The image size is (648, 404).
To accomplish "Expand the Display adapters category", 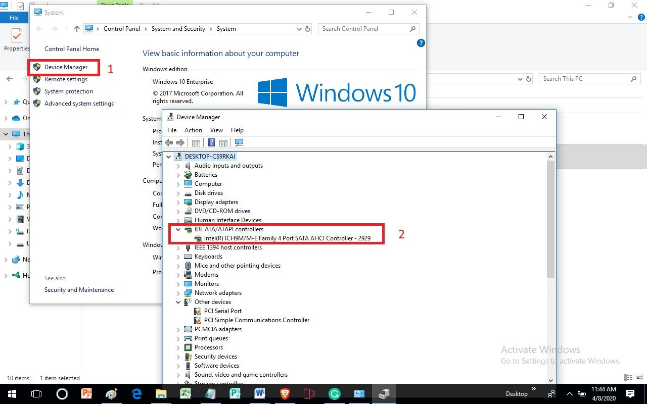I will [x=178, y=202].
